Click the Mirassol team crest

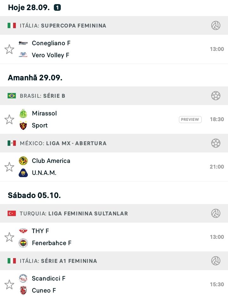click(23, 114)
